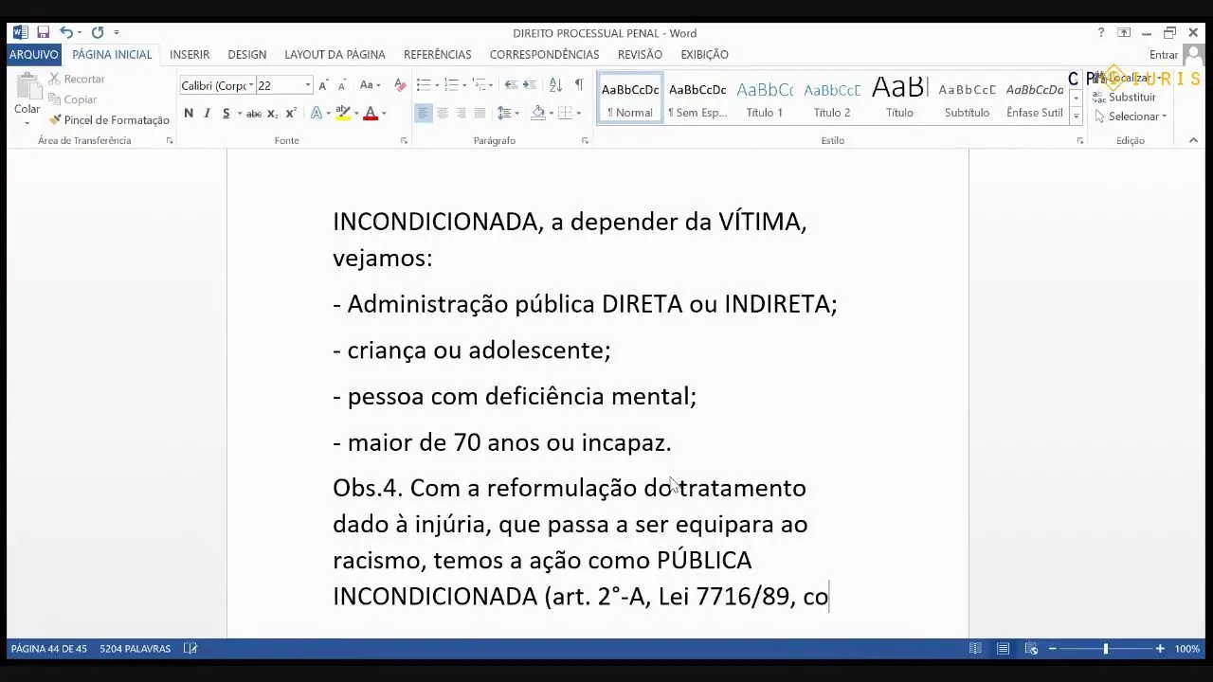Screen dimensions: 1213x682
Task: Toggle superscript x² formatting
Action: click(291, 114)
